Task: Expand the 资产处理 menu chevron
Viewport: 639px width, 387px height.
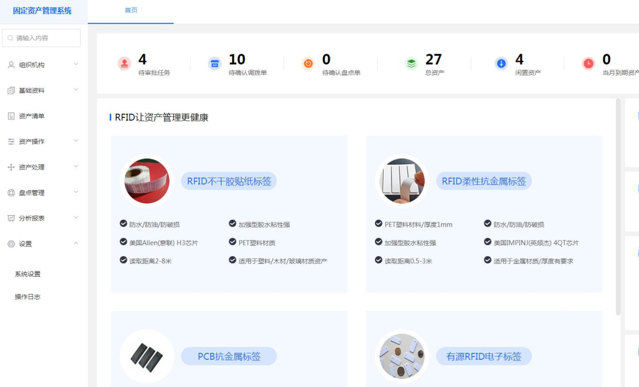Action: (76, 167)
